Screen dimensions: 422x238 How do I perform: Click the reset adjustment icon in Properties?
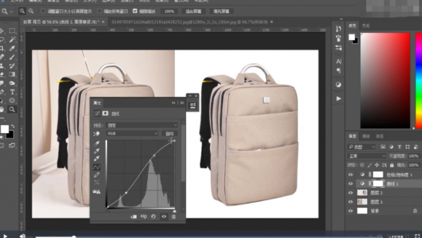pyautogui.click(x=153, y=217)
